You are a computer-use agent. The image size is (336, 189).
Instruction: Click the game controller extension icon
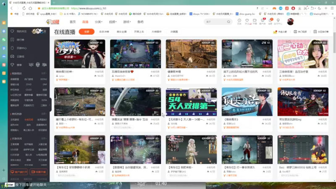tap(274, 8)
